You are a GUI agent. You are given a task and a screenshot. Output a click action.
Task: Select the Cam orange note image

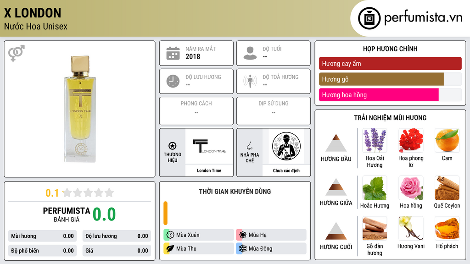click(447, 140)
